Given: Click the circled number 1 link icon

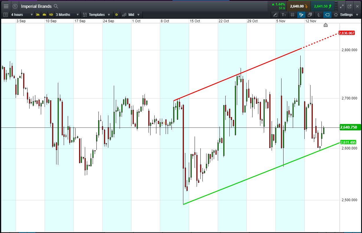Looking at the screenshot, I should pos(15,6).
